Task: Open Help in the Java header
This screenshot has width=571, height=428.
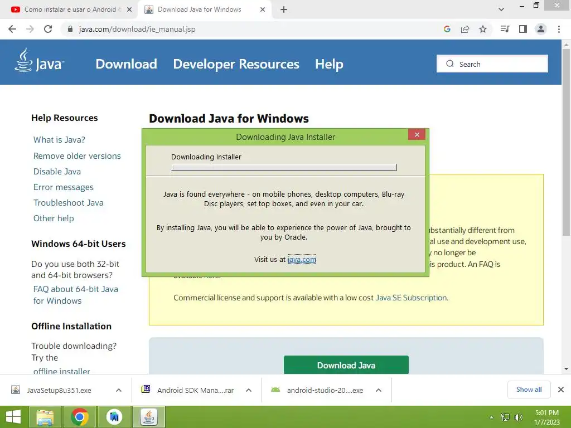Action: (x=329, y=64)
